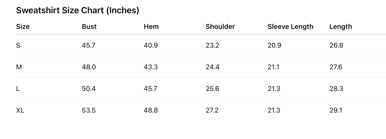386x139 pixels.
Task: Select bust value 53.5 for XL
Action: pyautogui.click(x=89, y=110)
